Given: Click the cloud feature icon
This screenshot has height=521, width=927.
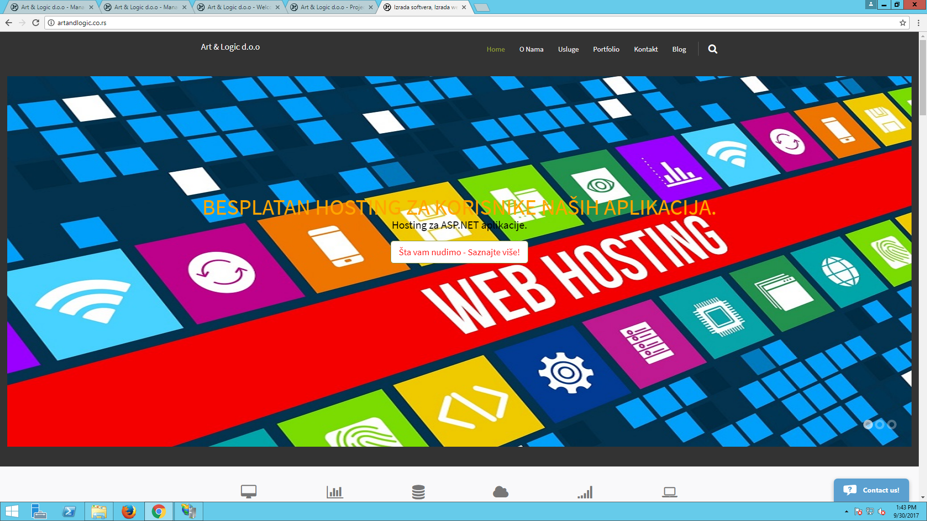Looking at the screenshot, I should 501,492.
